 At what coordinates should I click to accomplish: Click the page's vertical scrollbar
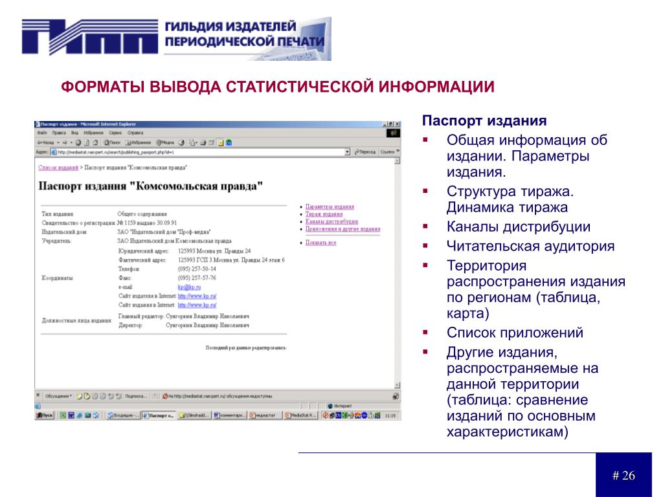(397, 272)
